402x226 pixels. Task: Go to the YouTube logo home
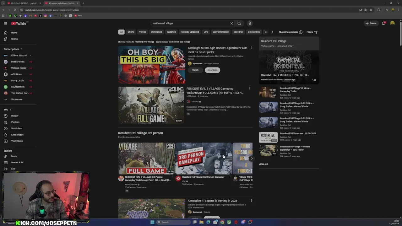(x=19, y=23)
